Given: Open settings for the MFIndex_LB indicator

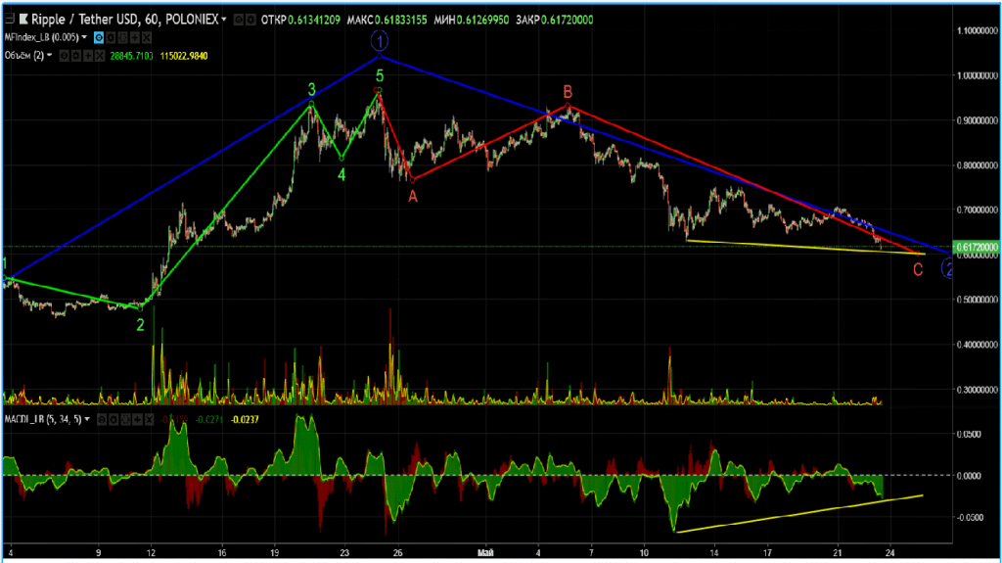Looking at the screenshot, I should pos(112,36).
